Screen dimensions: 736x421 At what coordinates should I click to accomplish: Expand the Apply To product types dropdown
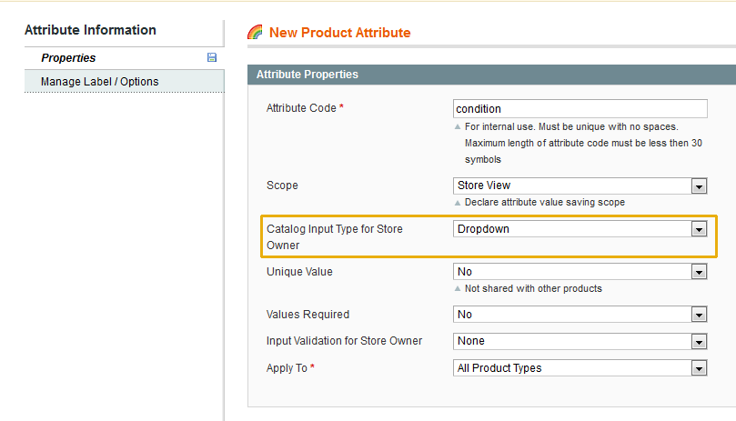point(580,368)
